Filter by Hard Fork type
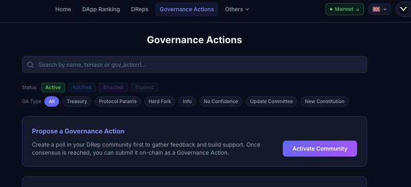The height and width of the screenshot is (187, 411). (x=160, y=102)
